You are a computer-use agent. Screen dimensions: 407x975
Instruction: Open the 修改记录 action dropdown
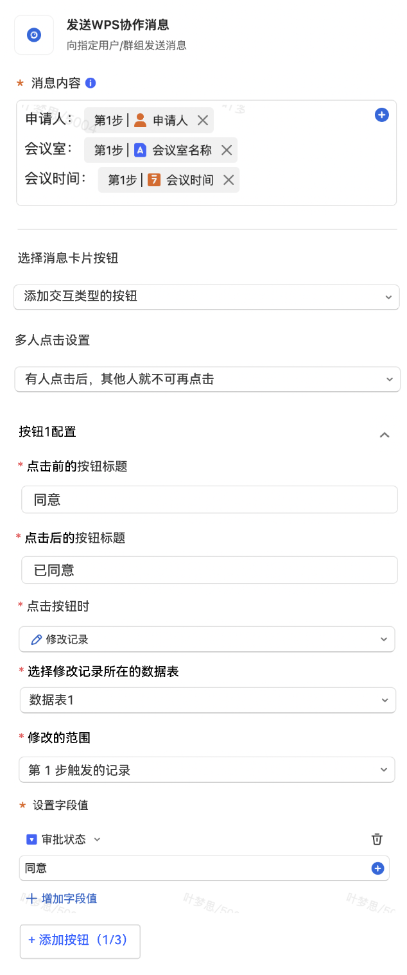pyautogui.click(x=206, y=639)
